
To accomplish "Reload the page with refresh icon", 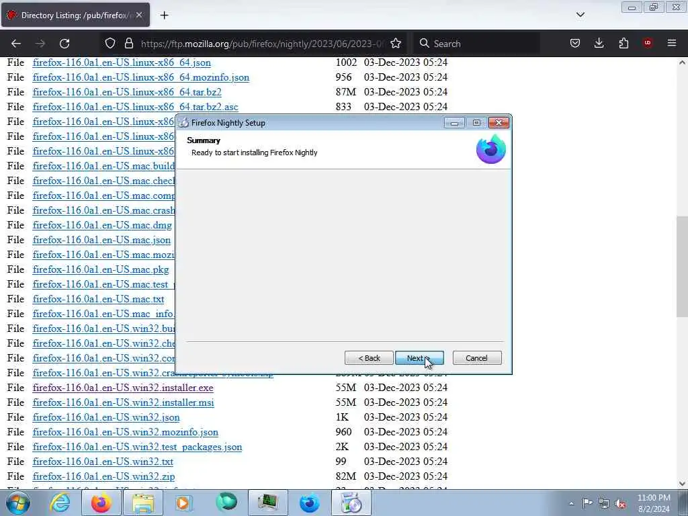I will [64, 44].
